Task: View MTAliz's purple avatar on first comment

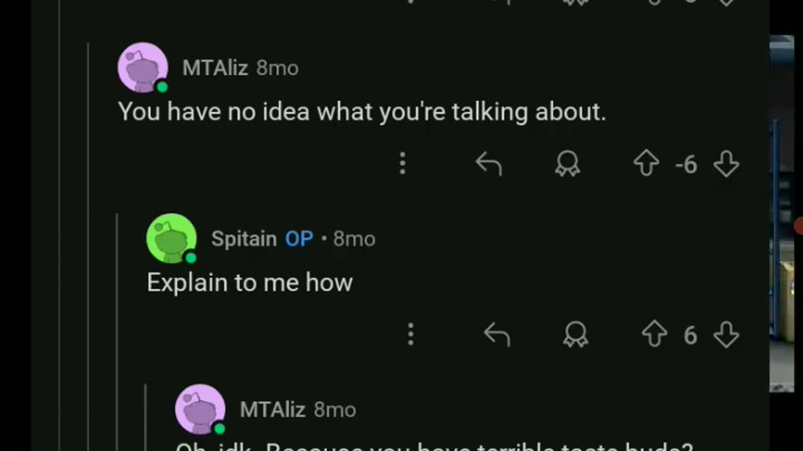Action: 143,68
